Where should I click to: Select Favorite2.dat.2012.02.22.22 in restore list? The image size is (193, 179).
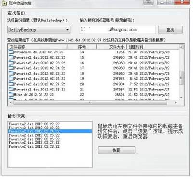(x=34, y=124)
